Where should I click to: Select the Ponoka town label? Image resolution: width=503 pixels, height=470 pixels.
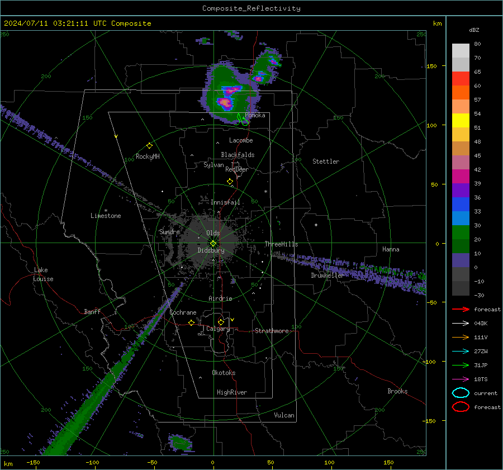pyautogui.click(x=255, y=115)
